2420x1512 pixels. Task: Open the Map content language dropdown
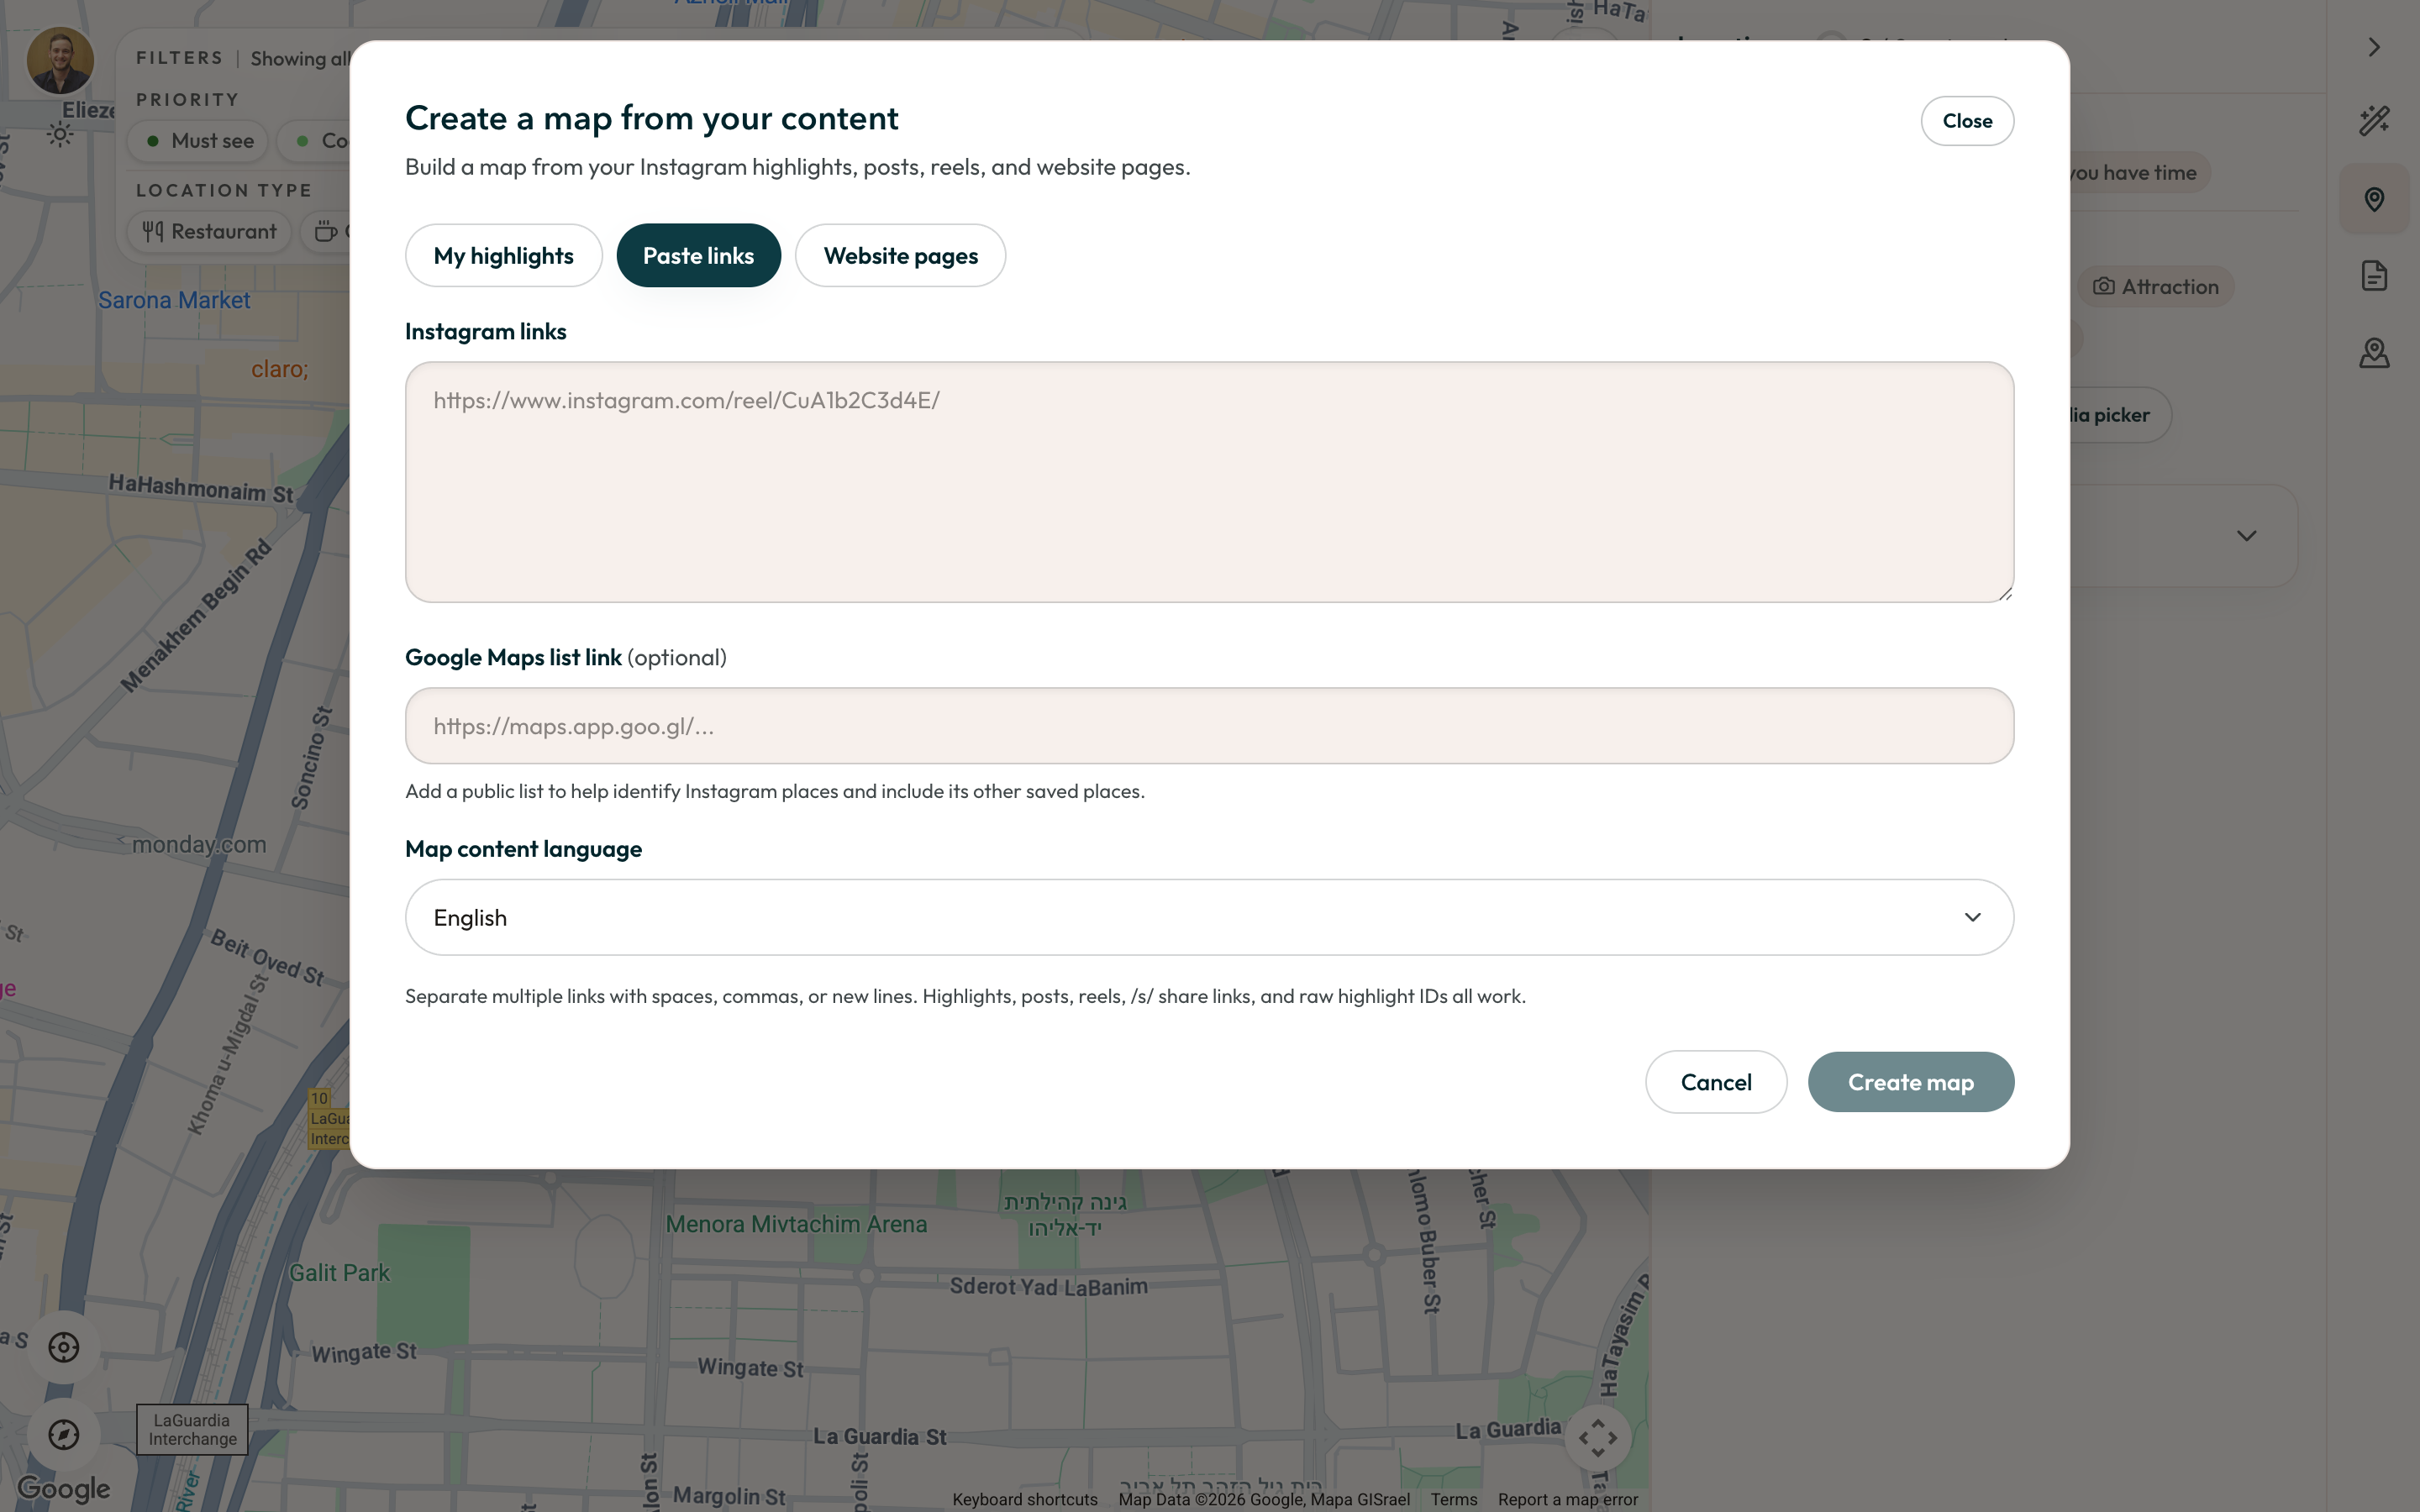coord(1209,917)
